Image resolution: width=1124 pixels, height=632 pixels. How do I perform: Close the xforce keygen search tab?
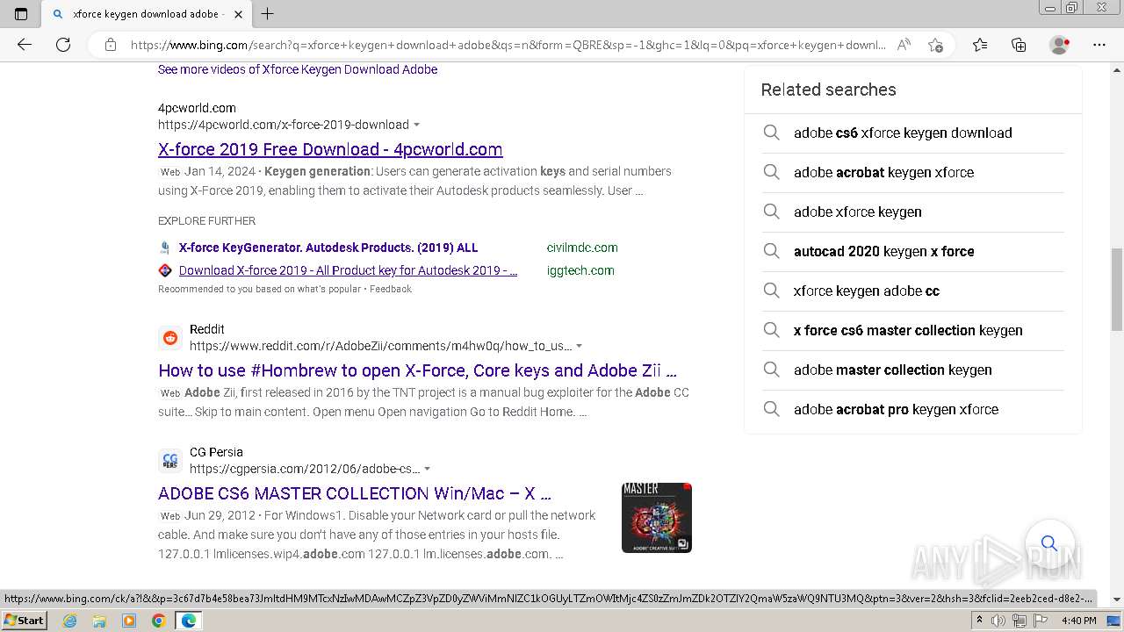pyautogui.click(x=238, y=14)
